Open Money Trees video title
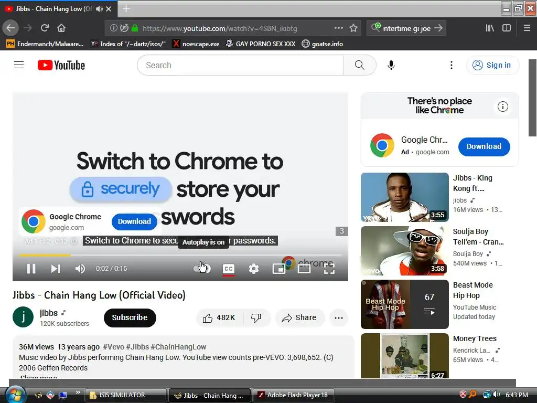 coord(475,338)
